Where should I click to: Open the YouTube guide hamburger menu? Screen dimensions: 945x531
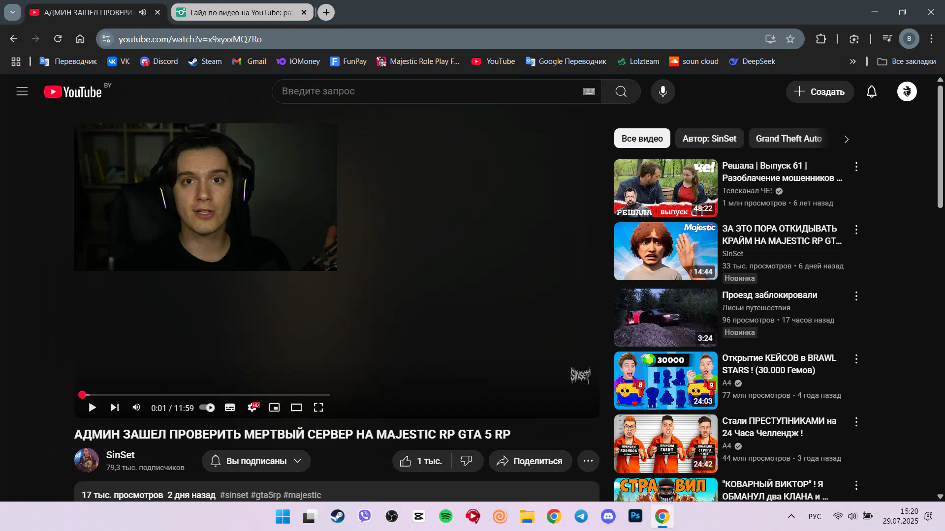tap(22, 91)
